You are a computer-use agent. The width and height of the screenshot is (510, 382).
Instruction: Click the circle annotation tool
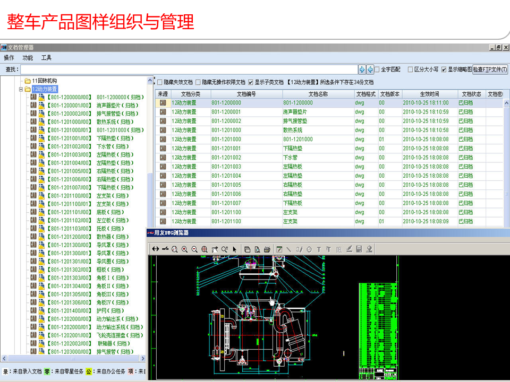309,249
